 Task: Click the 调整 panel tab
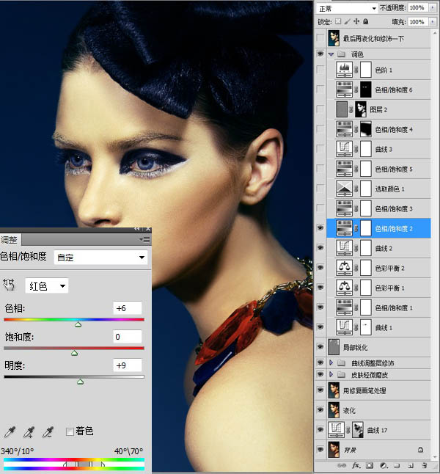(10, 240)
